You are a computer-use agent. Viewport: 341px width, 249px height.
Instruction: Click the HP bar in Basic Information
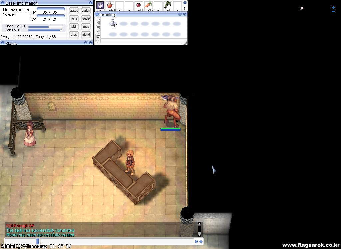tap(51, 9)
